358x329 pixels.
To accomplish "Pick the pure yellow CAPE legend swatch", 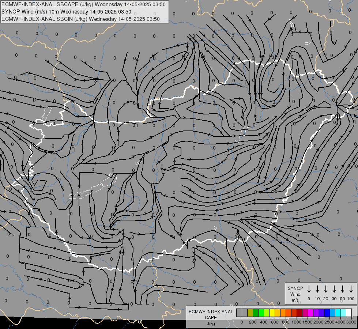I will pyautogui.click(x=272, y=313).
